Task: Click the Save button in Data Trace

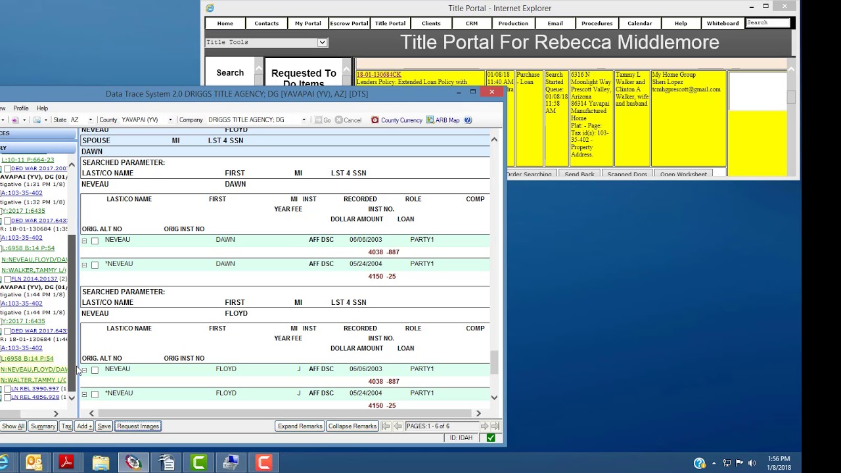Action: (104, 426)
